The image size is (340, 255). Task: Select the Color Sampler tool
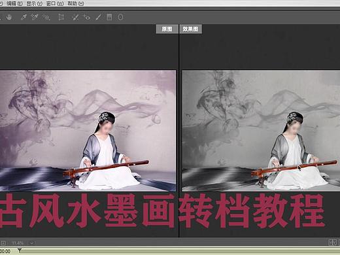(x=35, y=17)
